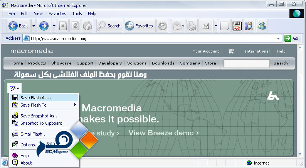Click View Breeze demo link

pos(163,133)
